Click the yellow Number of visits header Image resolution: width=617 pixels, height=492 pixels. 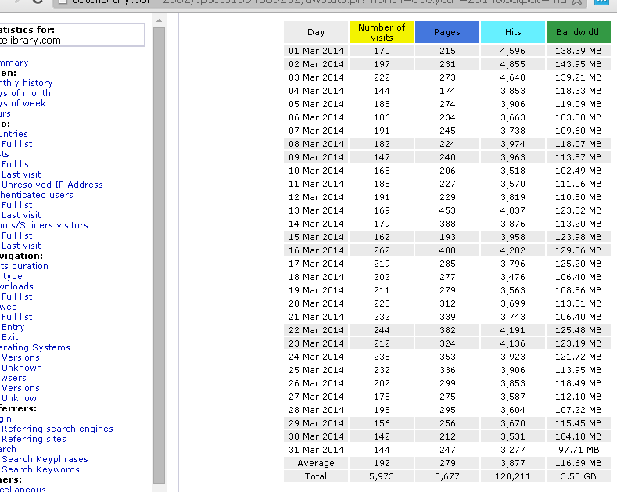coord(381,32)
